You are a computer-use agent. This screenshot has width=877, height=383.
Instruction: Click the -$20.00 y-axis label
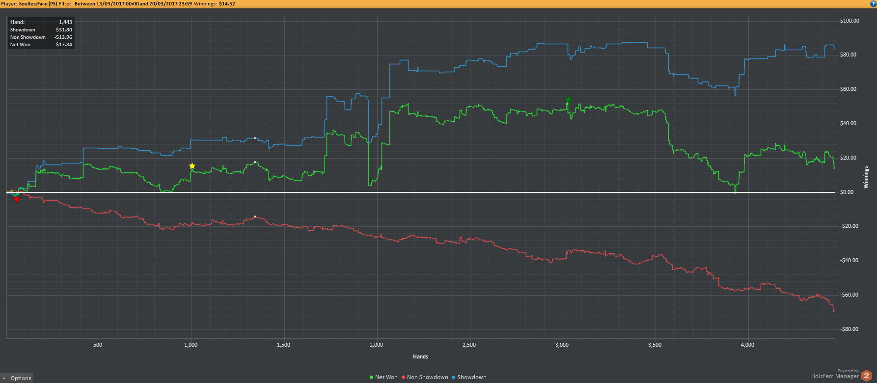pos(849,226)
